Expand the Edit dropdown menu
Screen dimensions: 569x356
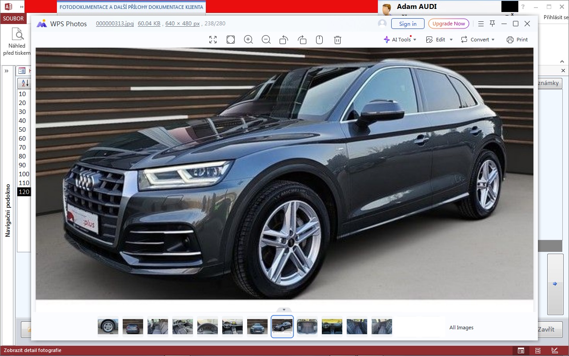click(x=451, y=40)
